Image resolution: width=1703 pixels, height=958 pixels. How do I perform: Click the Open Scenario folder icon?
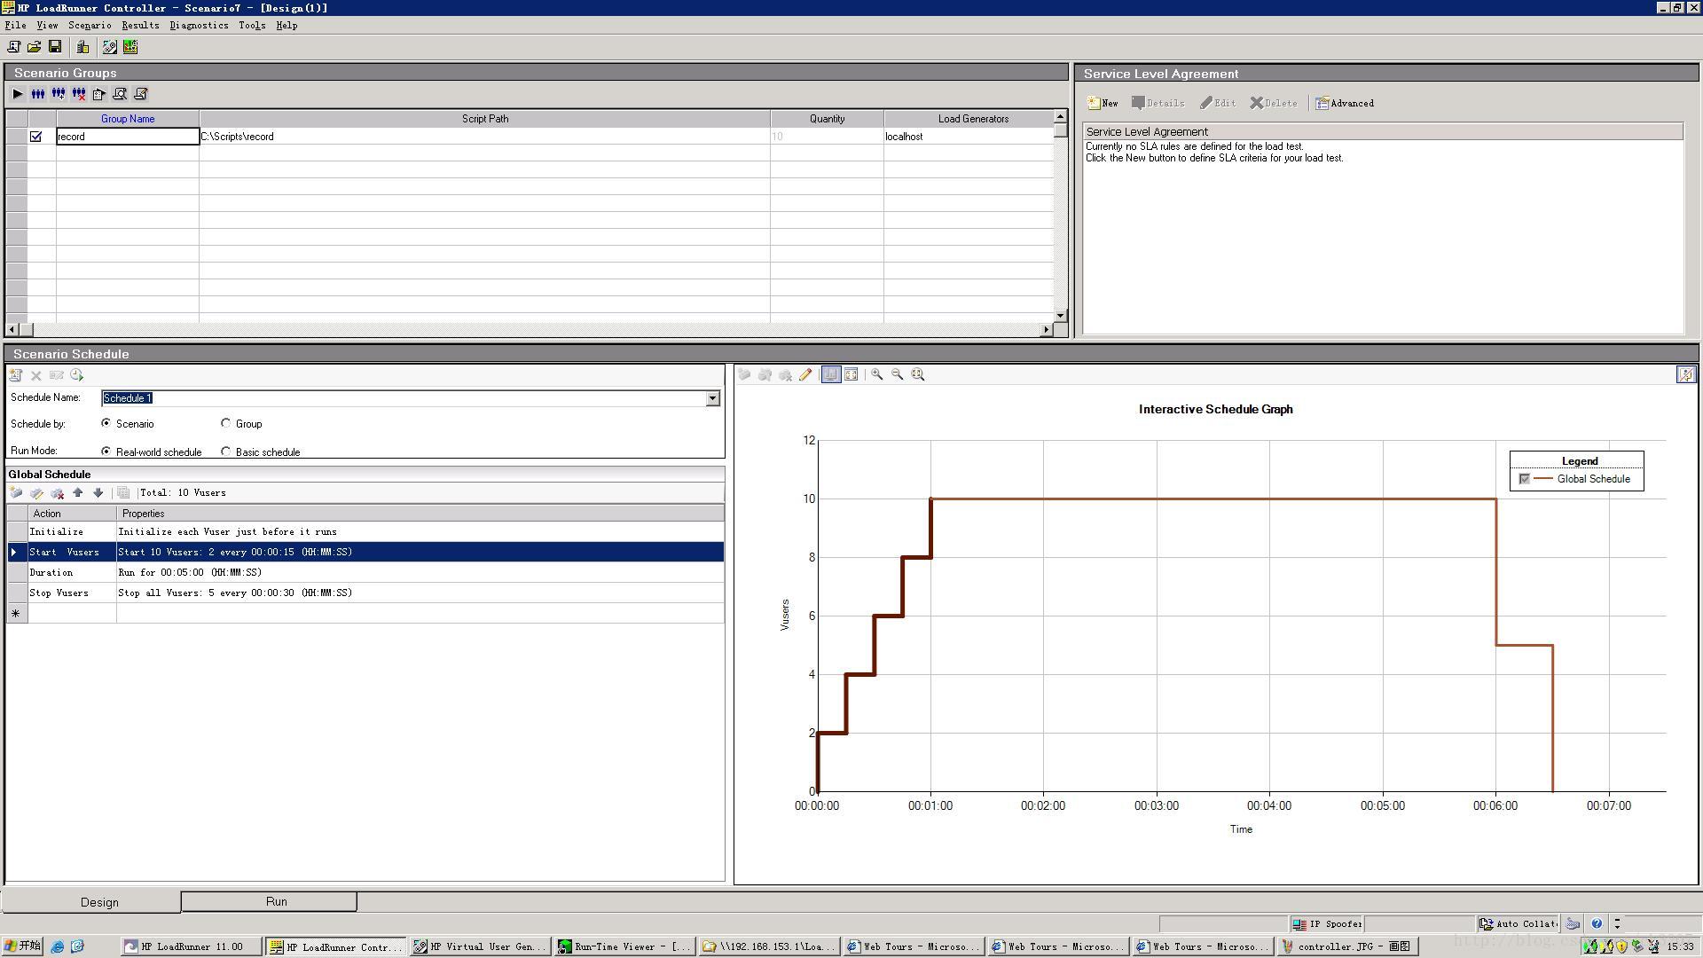[34, 47]
